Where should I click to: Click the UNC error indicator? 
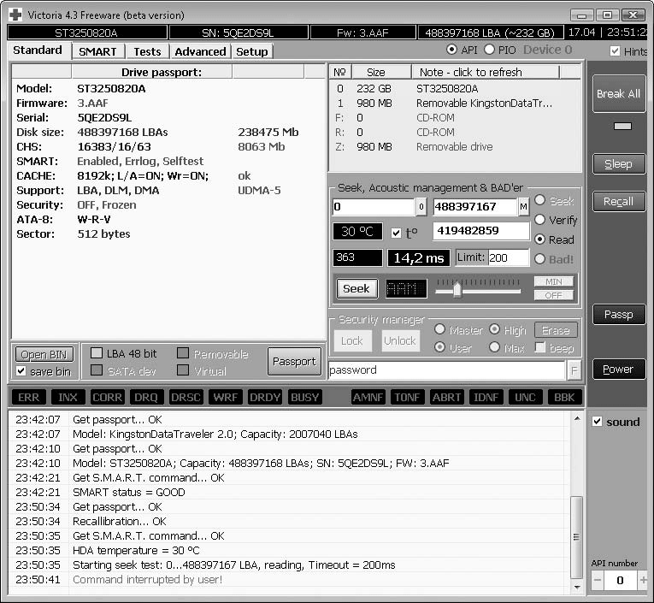click(x=524, y=397)
